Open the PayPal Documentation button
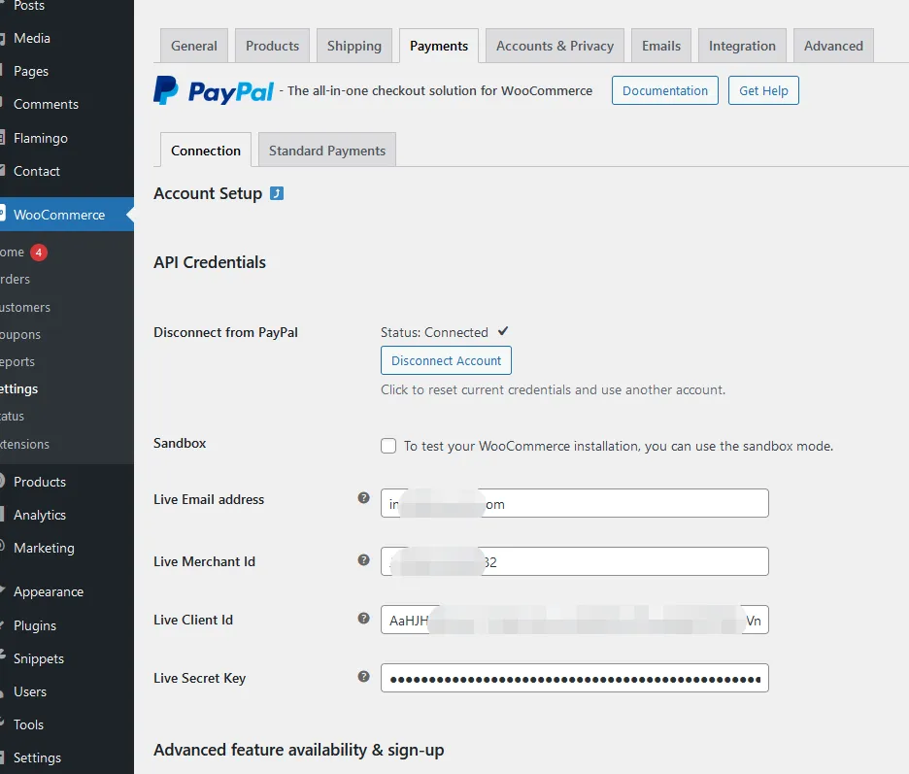This screenshot has width=909, height=774. tap(664, 90)
